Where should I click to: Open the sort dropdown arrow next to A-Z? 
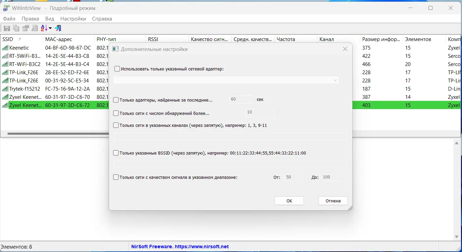coord(50,28)
